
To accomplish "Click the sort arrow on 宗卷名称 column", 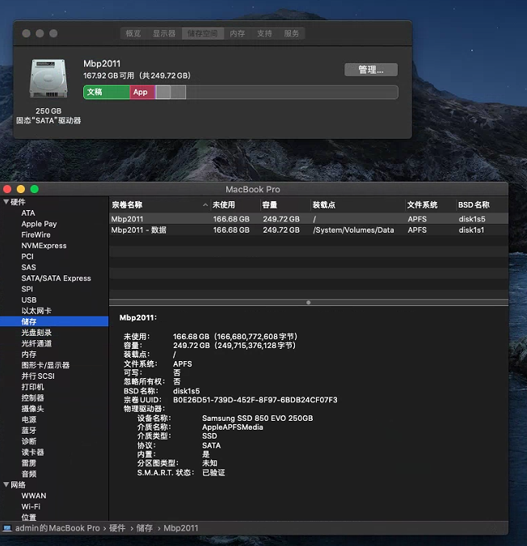I will coord(204,205).
